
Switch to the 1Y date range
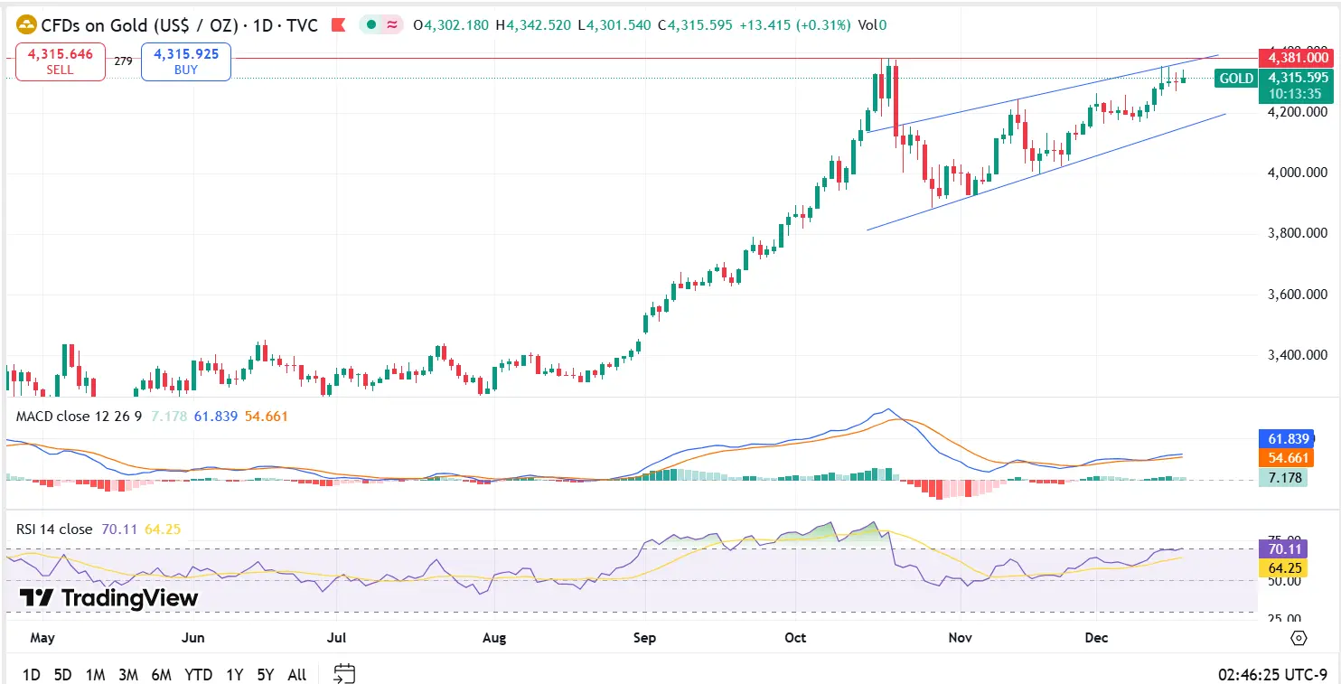tap(235, 674)
